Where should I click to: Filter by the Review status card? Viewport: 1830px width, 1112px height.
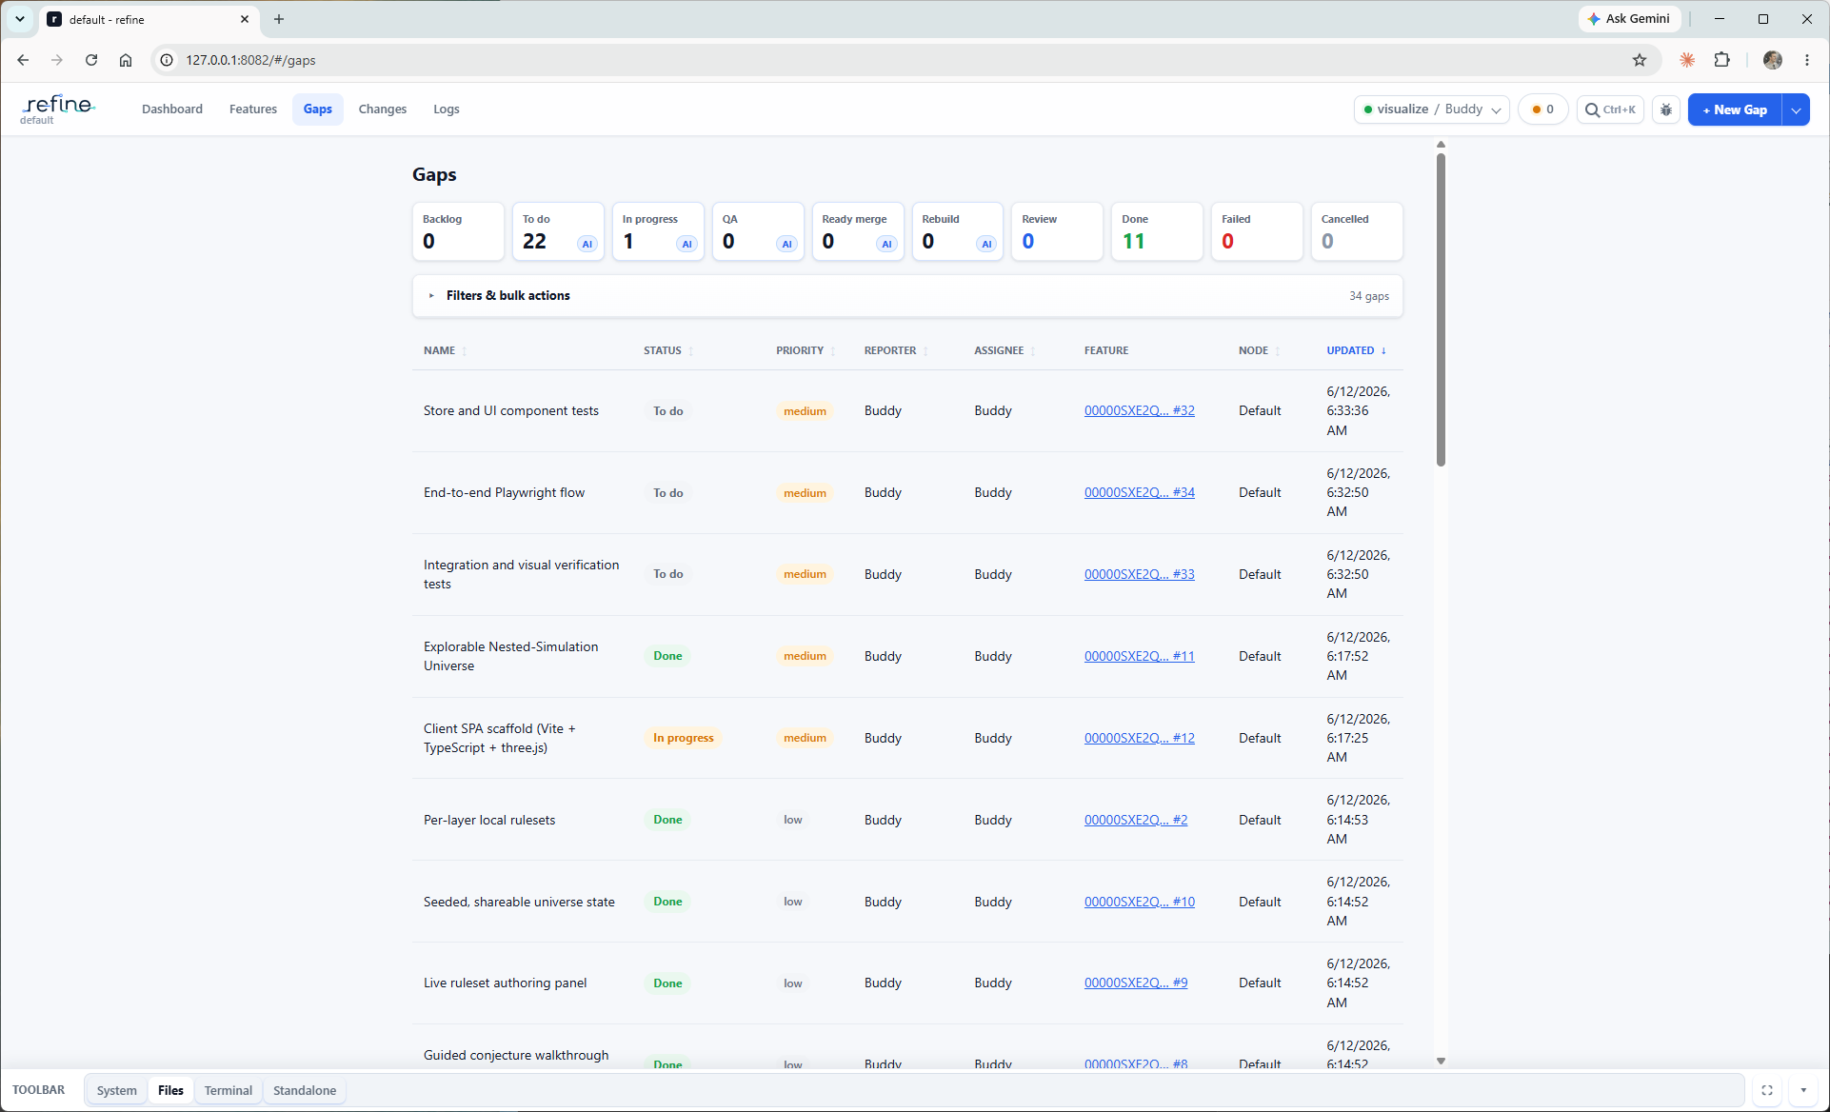click(x=1057, y=231)
